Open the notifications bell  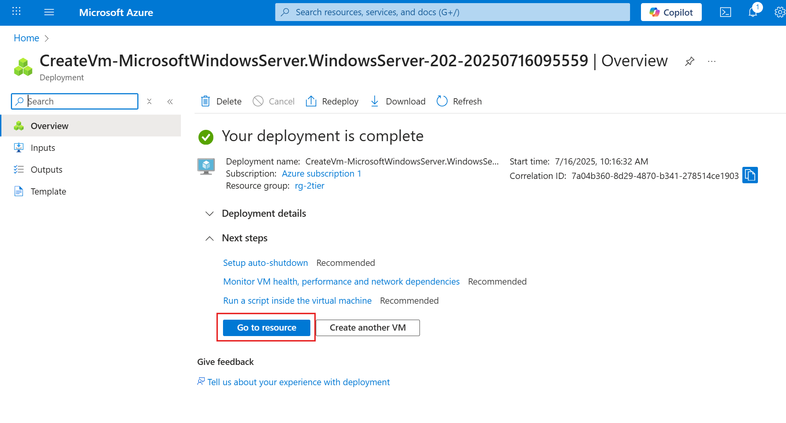pos(752,12)
